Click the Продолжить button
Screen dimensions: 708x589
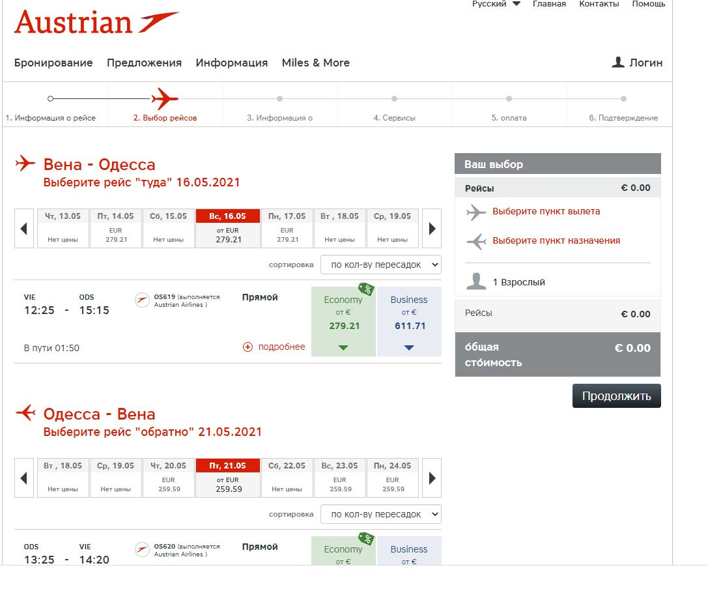click(x=616, y=395)
